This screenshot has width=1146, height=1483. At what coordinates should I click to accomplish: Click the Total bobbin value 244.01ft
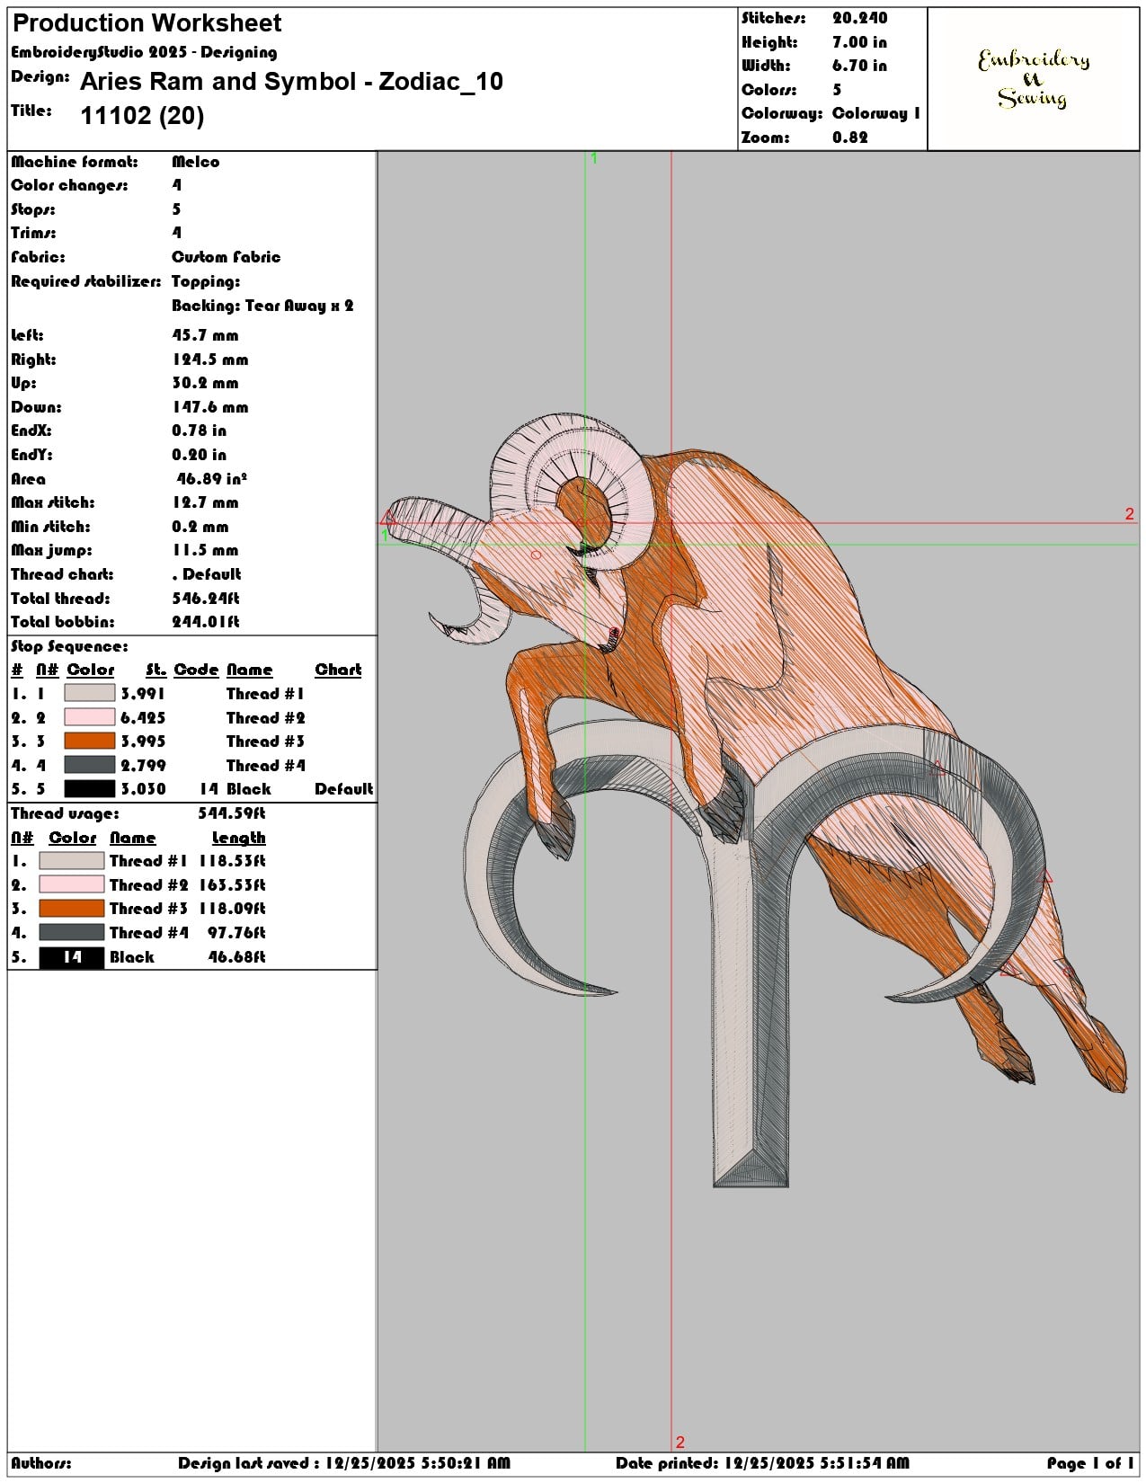pyautogui.click(x=206, y=622)
